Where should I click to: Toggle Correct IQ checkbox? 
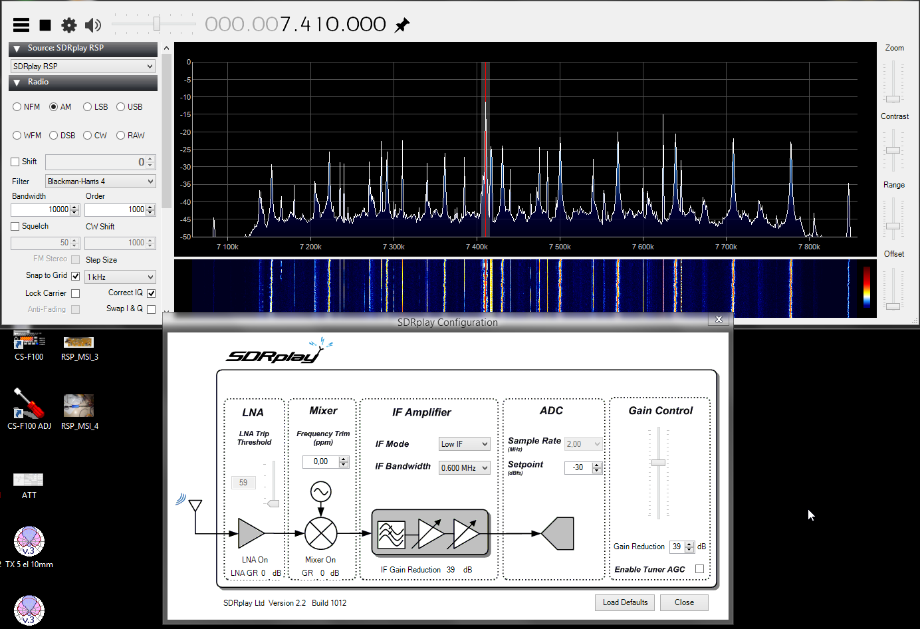pos(152,293)
